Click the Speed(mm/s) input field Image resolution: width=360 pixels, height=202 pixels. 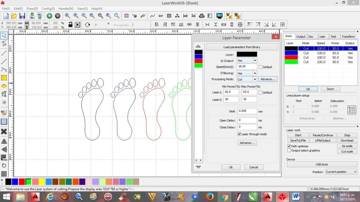pos(247,67)
